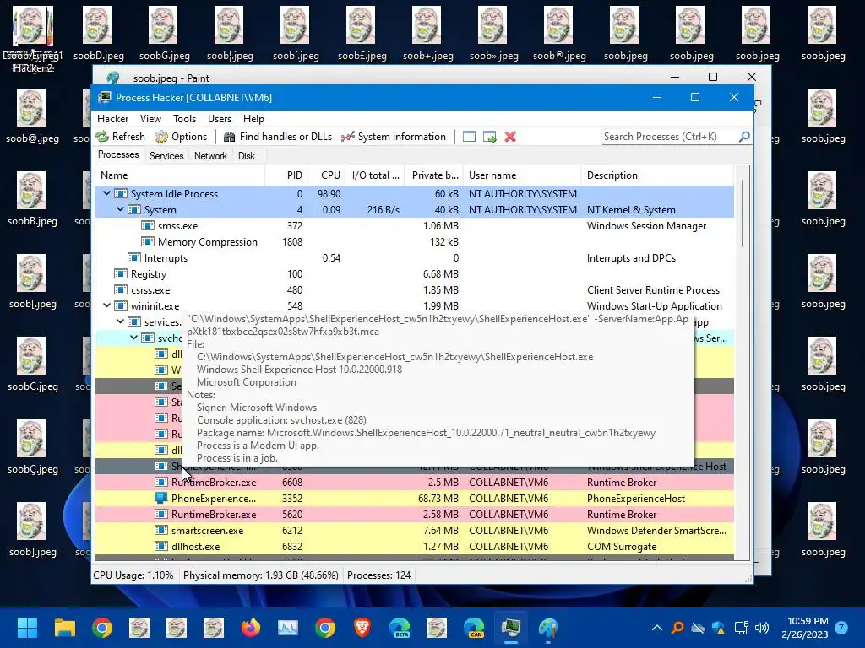The width and height of the screenshot is (865, 648).
Task: Collapse the wininit.exe tree node
Action: [x=107, y=305]
